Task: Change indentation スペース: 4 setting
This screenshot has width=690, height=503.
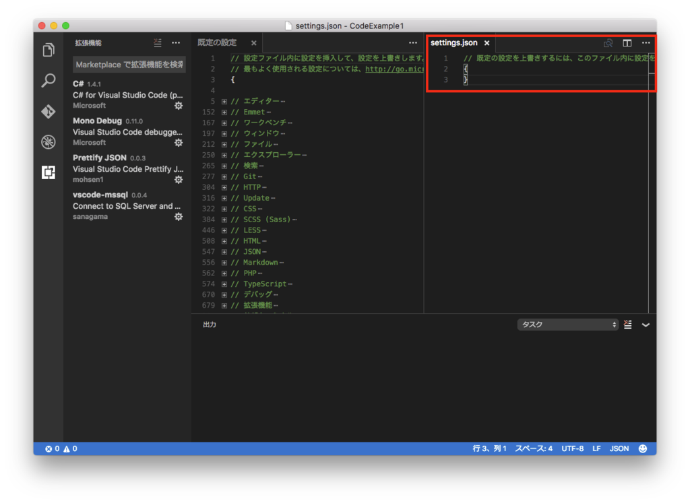Action: point(534,448)
